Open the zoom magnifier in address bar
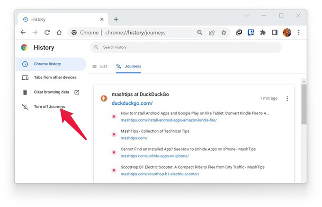322x207 pixels. tap(200, 33)
